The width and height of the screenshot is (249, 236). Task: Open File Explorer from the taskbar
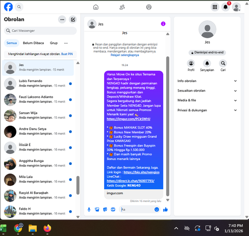(33, 229)
